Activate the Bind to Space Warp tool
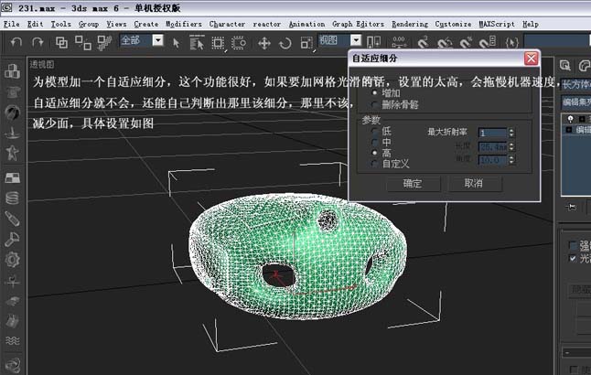The image size is (591, 375). pos(104,43)
